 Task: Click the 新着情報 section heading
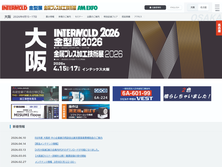19,127
